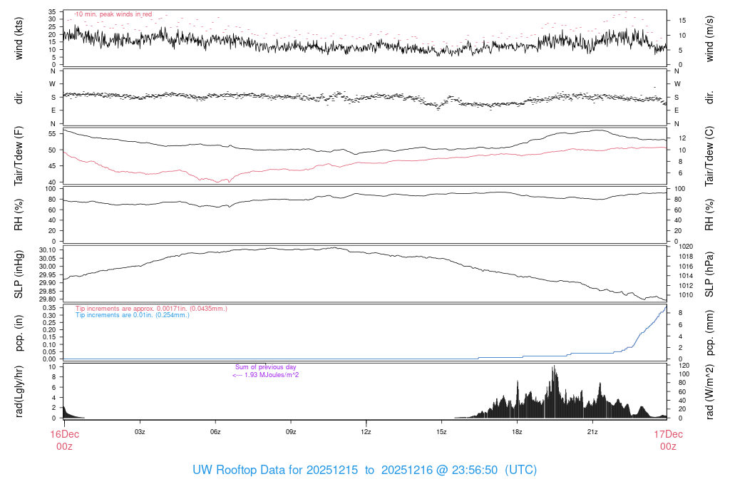
Task: Select the 'Tair/Tdew (F)' axis label
Action: [19, 156]
